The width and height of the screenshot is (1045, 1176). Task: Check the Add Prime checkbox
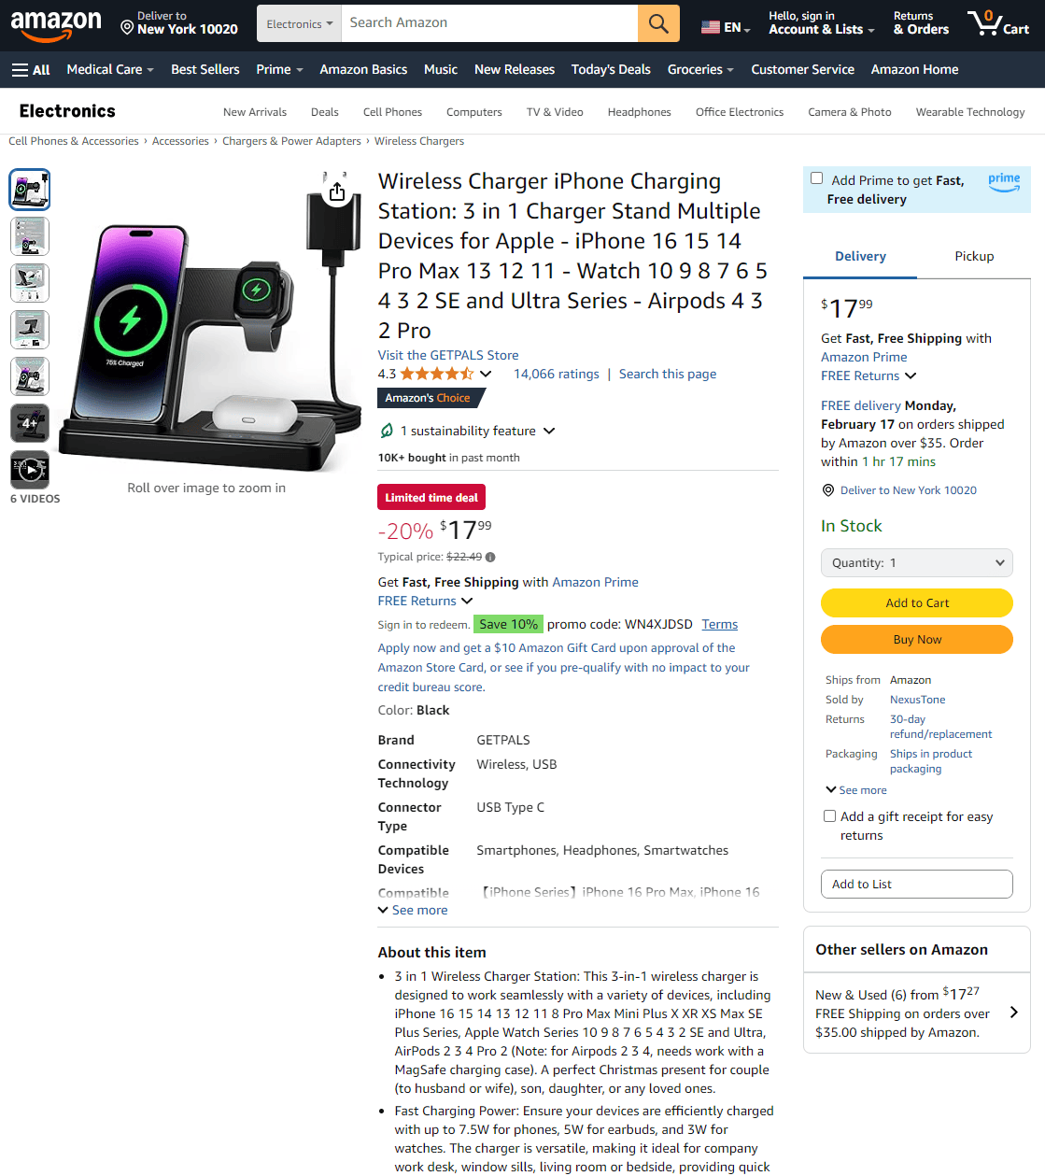pos(817,178)
